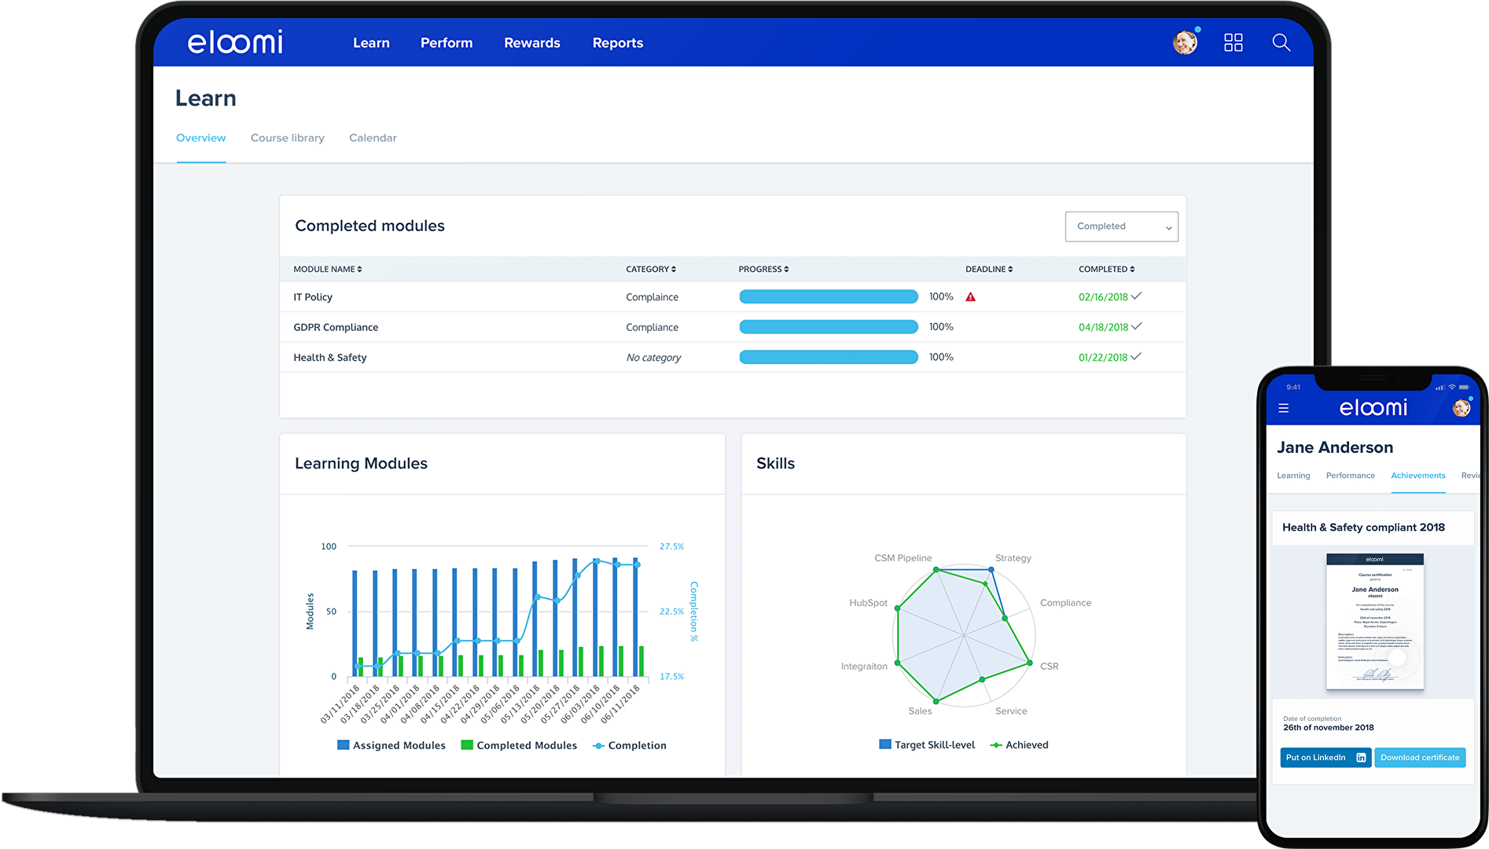This screenshot has height=849, width=1489.
Task: Expand the Completed filter dropdown
Action: pos(1121,226)
